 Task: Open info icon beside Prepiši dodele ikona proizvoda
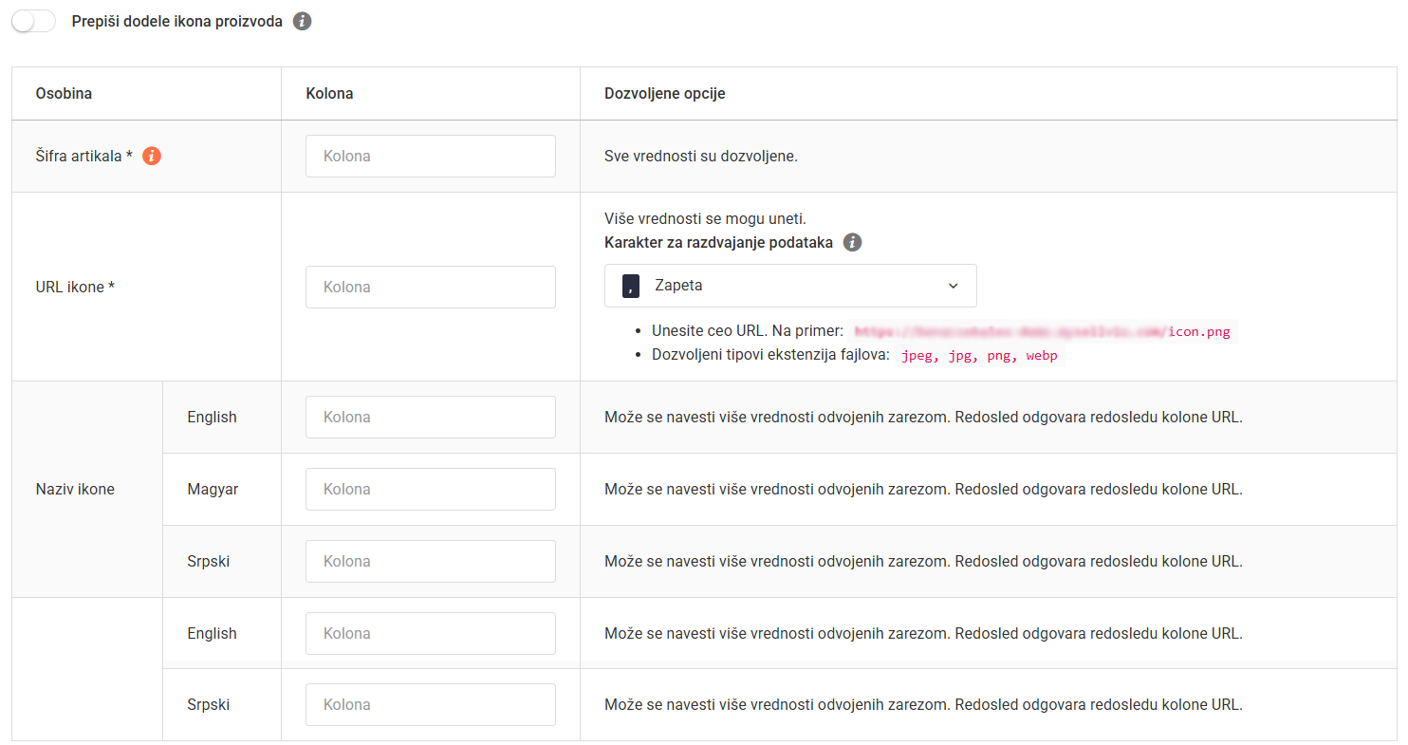(x=302, y=21)
